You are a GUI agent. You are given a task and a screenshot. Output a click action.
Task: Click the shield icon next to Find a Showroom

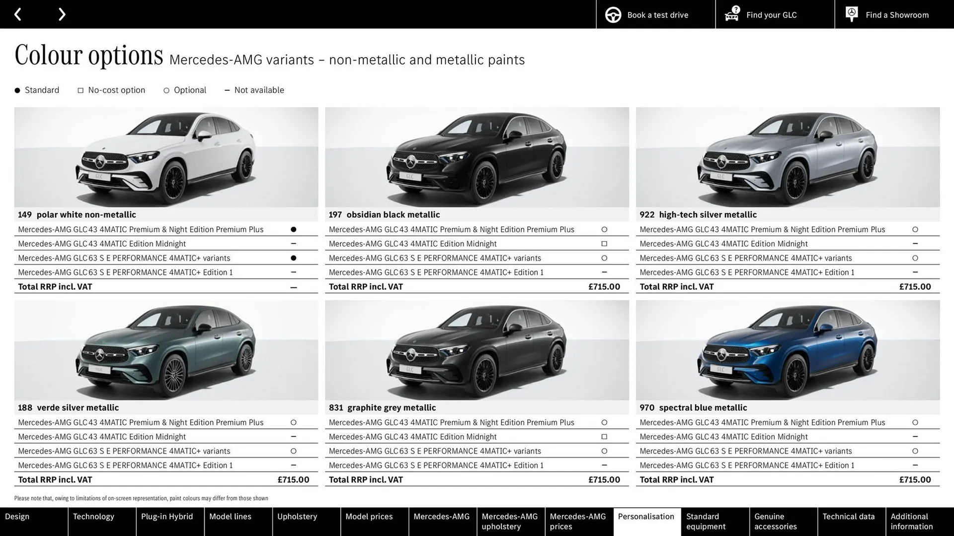(x=851, y=14)
